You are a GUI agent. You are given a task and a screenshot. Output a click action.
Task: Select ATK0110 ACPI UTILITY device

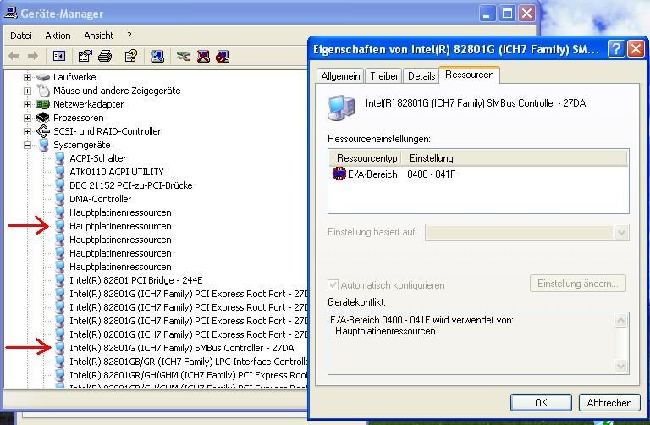click(117, 172)
